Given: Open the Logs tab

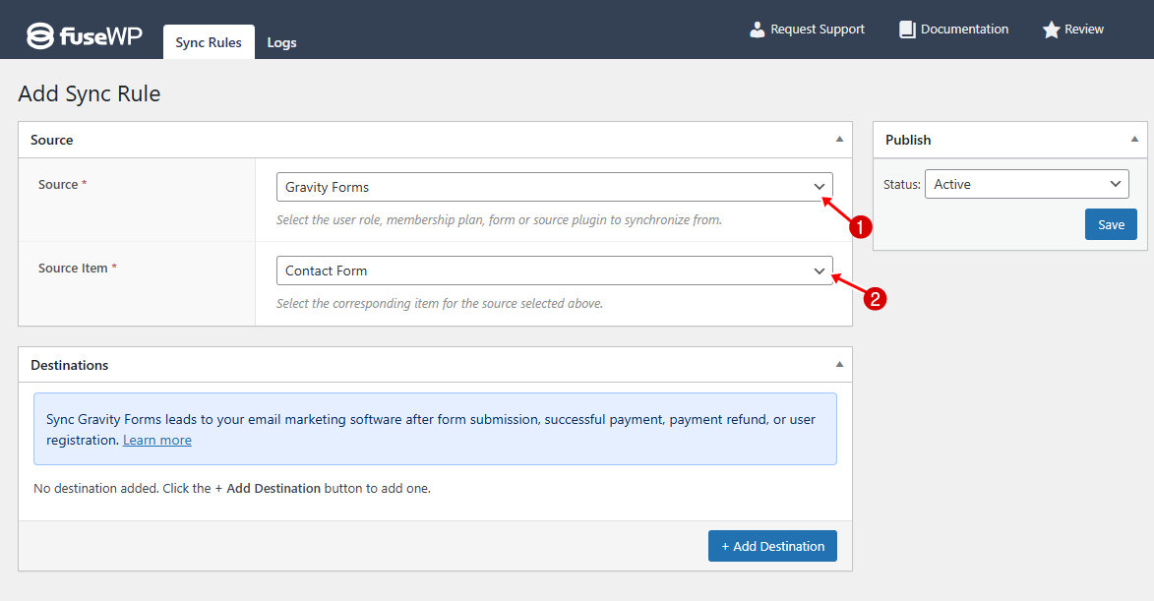Looking at the screenshot, I should point(282,42).
